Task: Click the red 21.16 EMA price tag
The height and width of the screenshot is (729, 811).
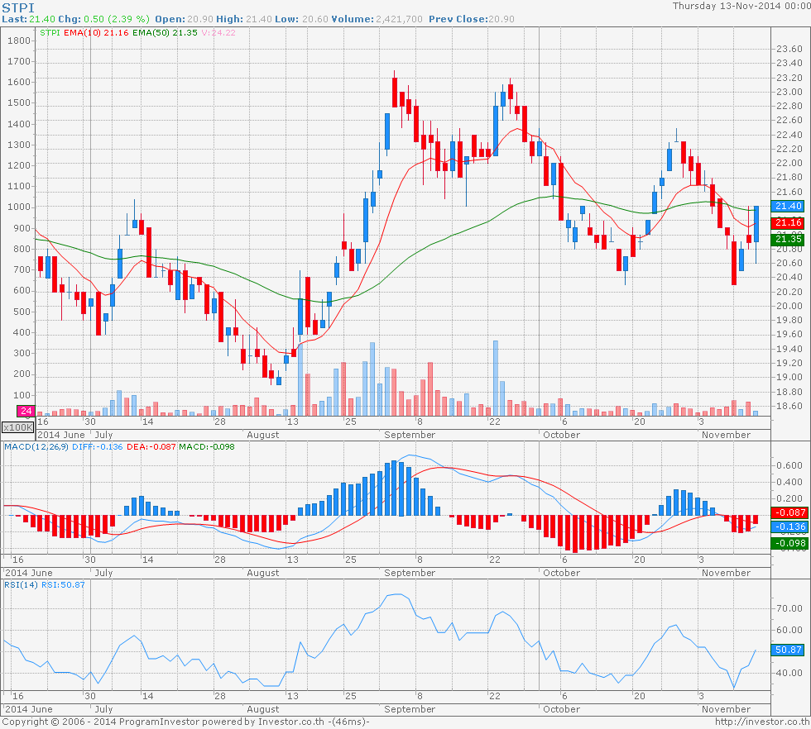Action: [786, 223]
